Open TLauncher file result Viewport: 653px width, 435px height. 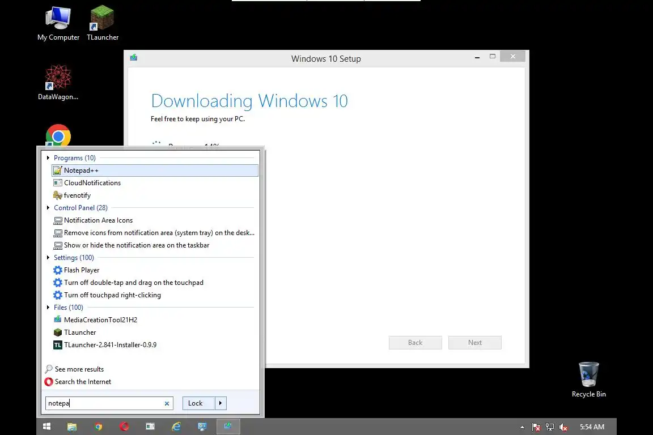click(x=75, y=332)
